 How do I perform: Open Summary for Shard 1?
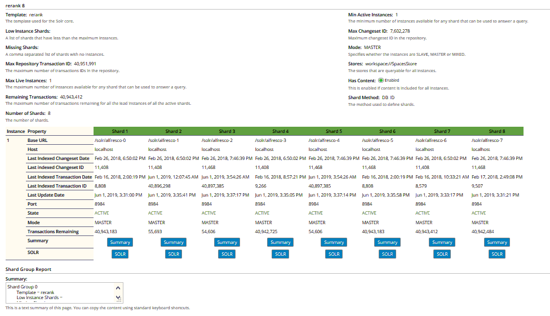(x=120, y=242)
